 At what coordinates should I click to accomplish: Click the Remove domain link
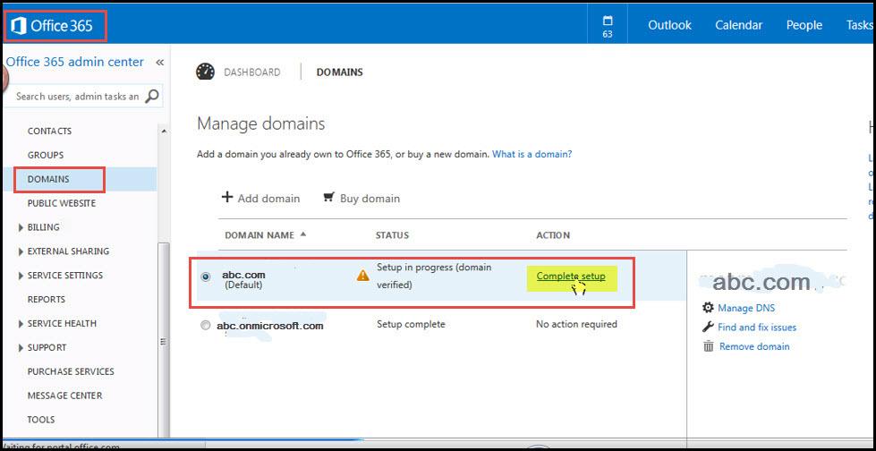click(754, 346)
